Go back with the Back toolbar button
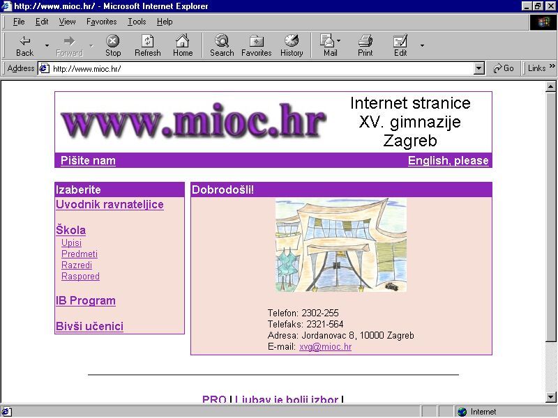The image size is (558, 418). pyautogui.click(x=24, y=46)
